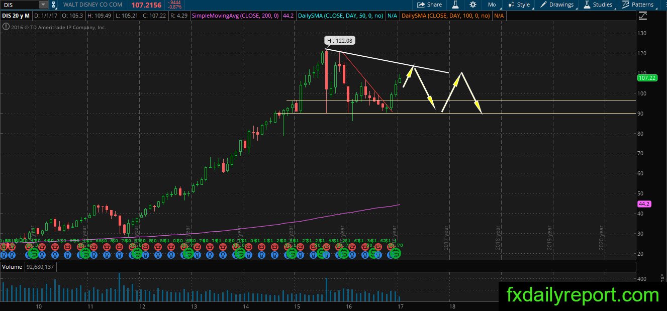Screen dimensions: 667x311
Task: Open the Studies menu
Action: point(598,5)
